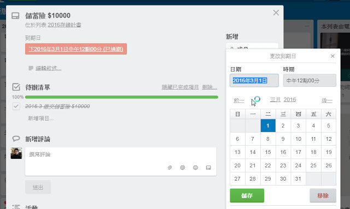The height and width of the screenshot is (209, 350).
Task: Select day 2 in the calendar
Action: (283, 126)
